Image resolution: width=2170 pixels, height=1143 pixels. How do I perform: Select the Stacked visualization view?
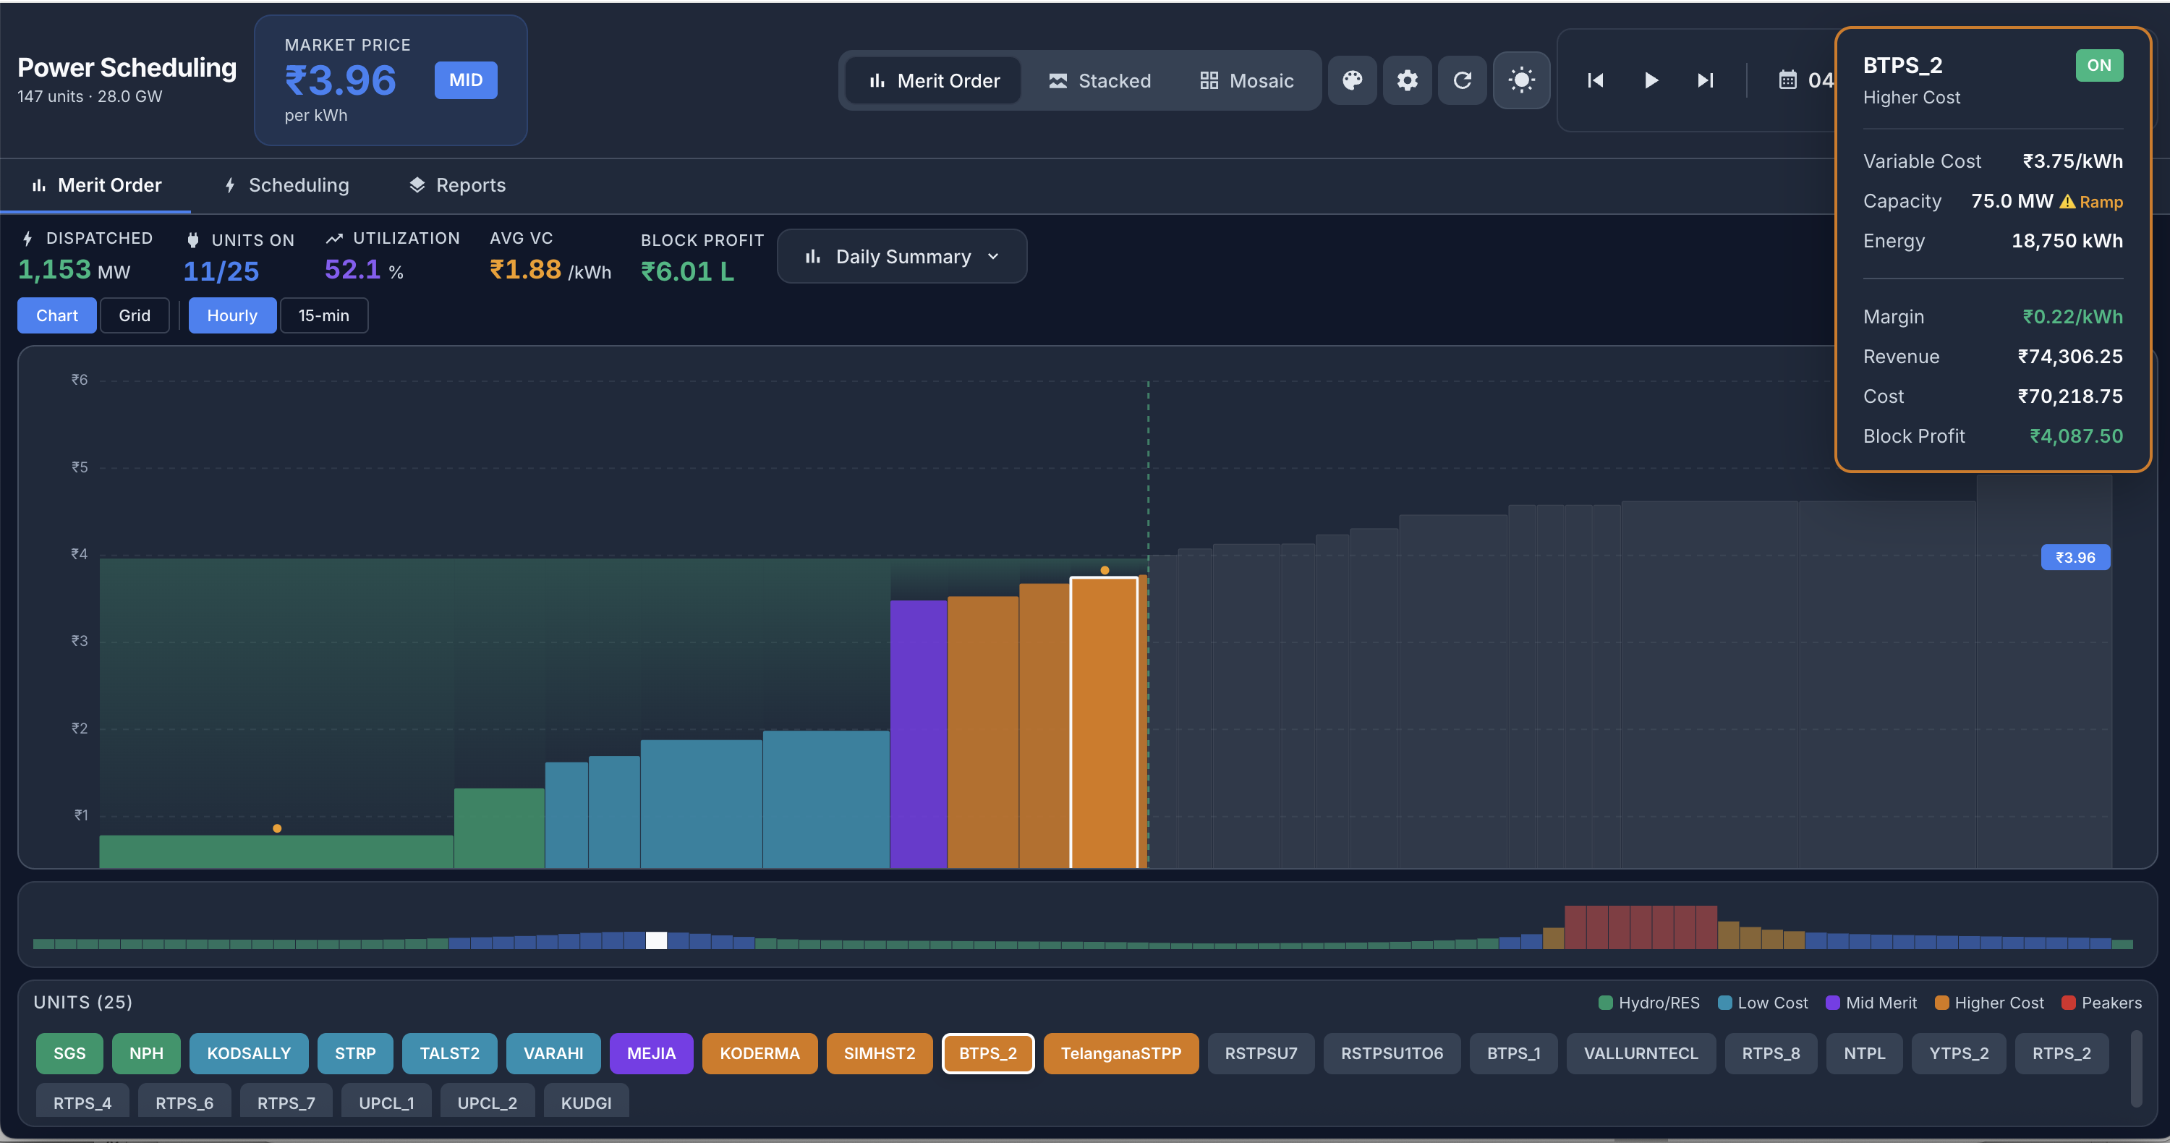[x=1101, y=80]
